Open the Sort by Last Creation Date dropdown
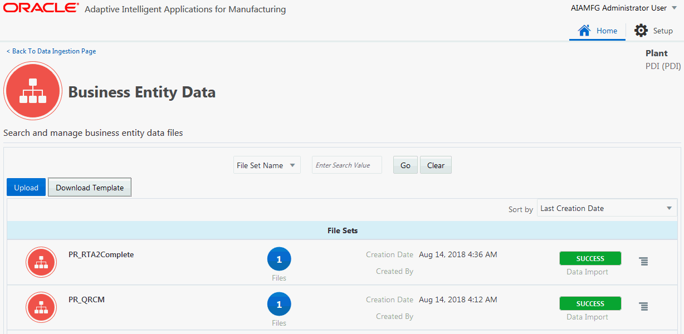The image size is (684, 334). tap(607, 208)
